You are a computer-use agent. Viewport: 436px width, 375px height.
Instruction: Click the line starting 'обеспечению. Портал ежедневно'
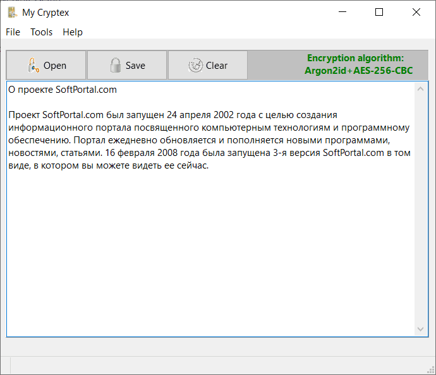[x=199, y=140]
